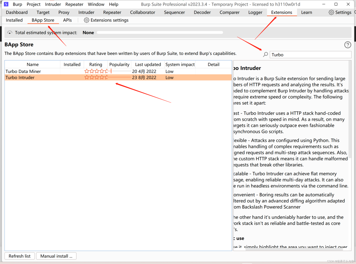
Task: Switch to the Sequencer tab
Action: coord(174,12)
